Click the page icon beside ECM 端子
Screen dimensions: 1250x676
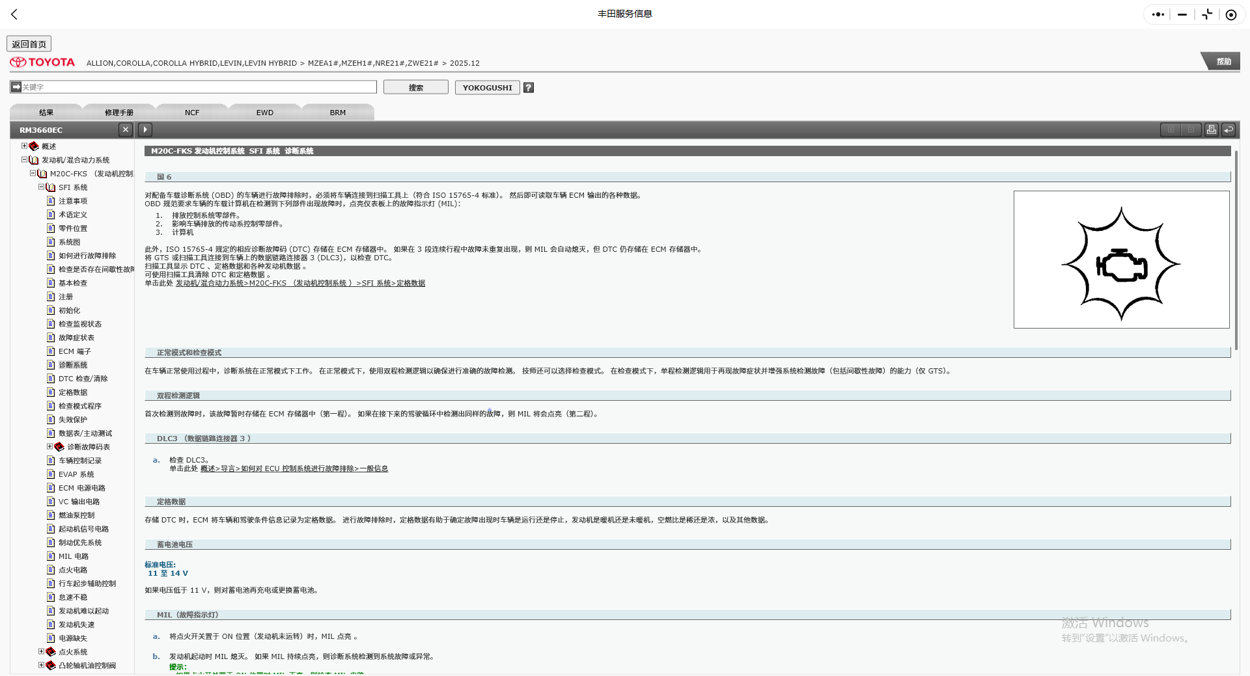click(51, 351)
